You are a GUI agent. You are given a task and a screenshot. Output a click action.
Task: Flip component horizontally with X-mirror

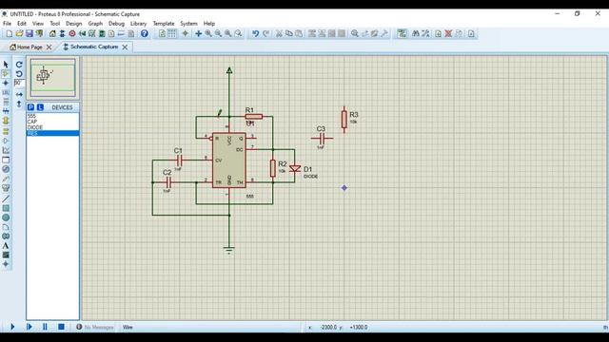tap(19, 94)
